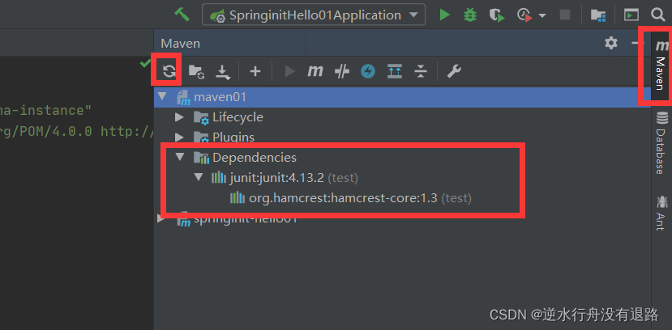Select the maven01 project row

[x=402, y=97]
